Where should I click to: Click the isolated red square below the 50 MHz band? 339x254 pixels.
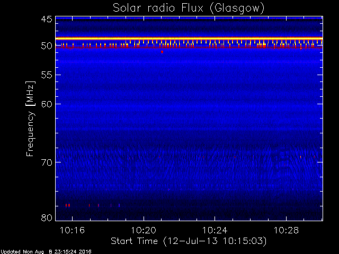(x=162, y=52)
